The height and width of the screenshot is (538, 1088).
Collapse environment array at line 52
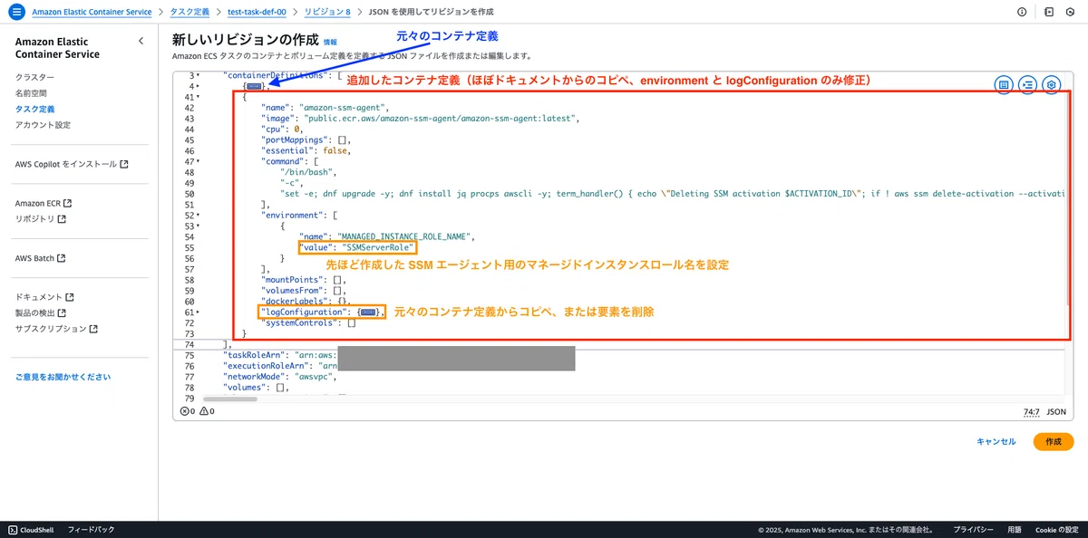pyautogui.click(x=198, y=216)
